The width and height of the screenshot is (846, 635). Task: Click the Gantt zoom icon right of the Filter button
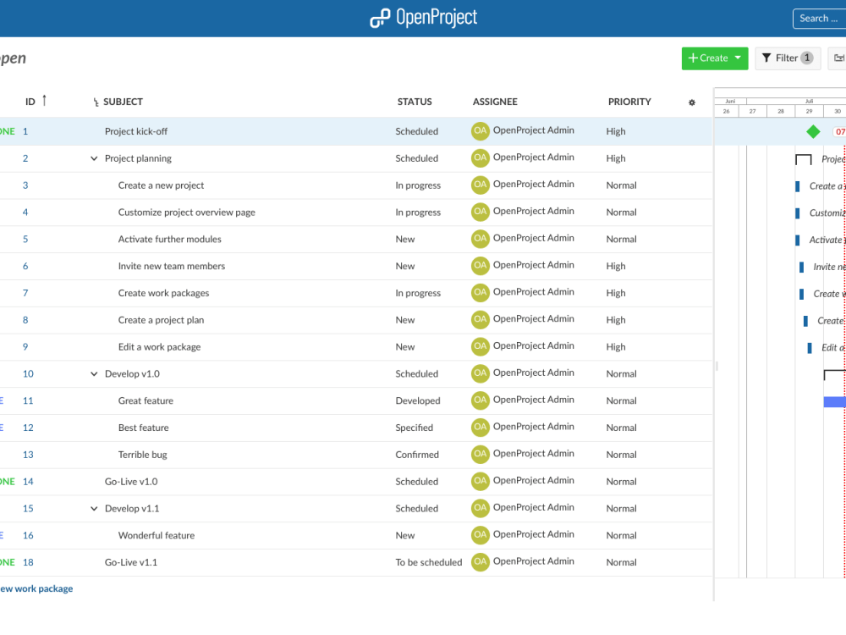point(838,58)
